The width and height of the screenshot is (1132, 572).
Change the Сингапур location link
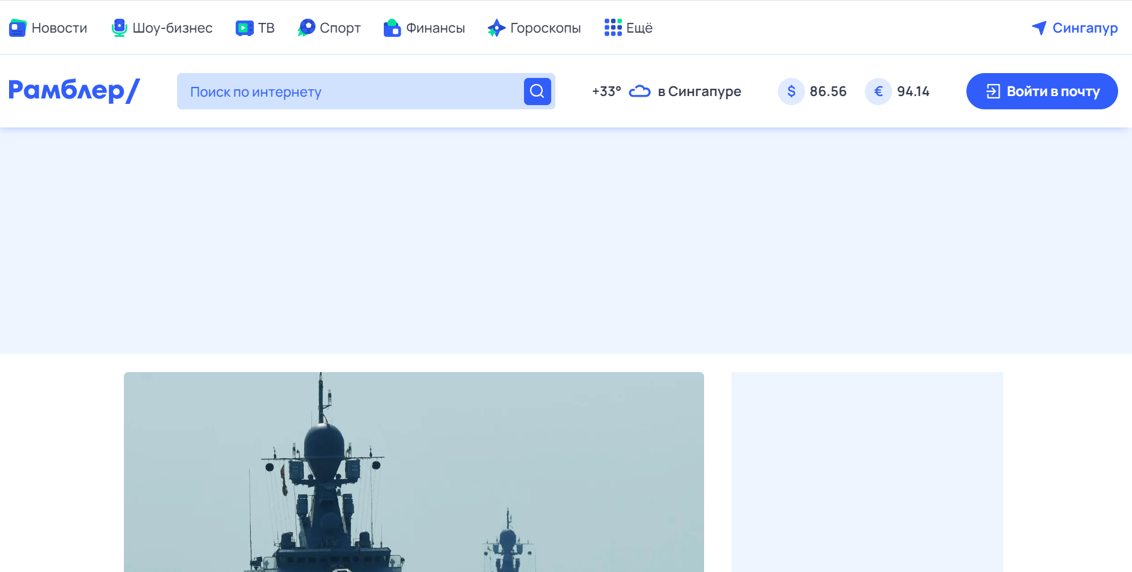(1085, 28)
